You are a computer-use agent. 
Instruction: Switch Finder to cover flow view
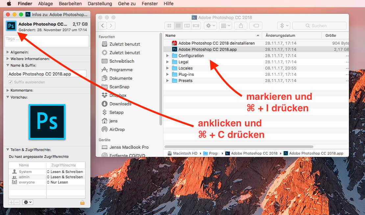coord(196,26)
